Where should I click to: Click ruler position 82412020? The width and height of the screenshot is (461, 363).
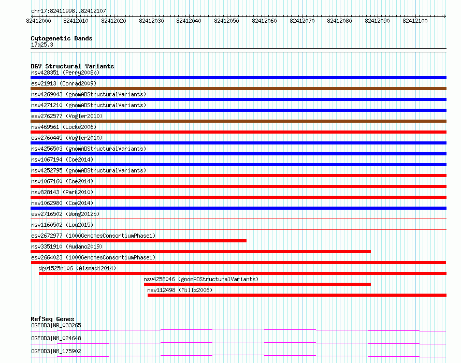pos(113,21)
